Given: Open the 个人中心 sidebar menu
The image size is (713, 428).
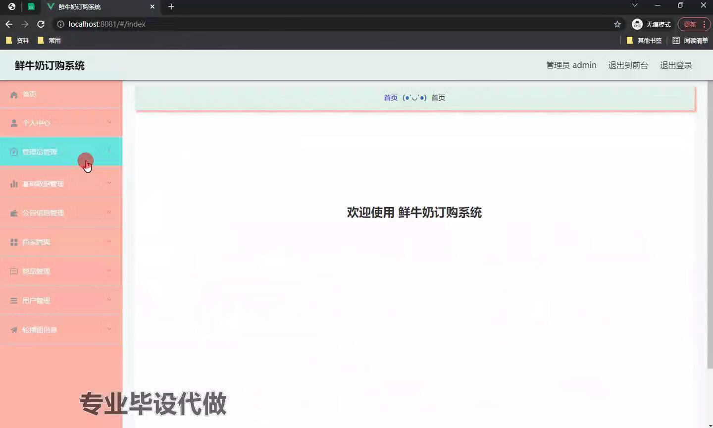Looking at the screenshot, I should click(x=61, y=123).
